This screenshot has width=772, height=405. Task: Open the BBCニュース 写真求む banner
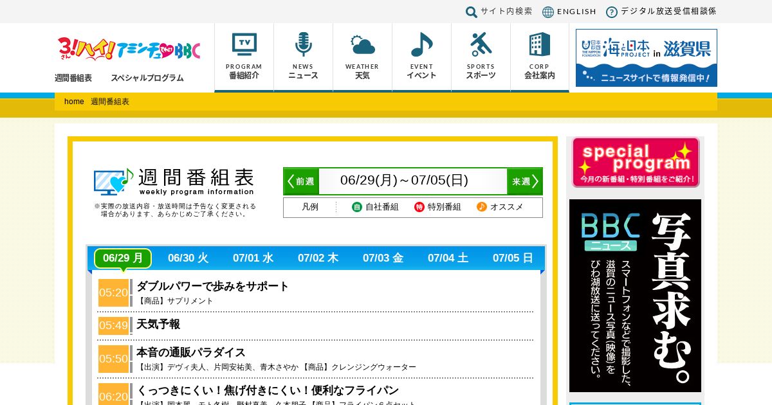(635, 296)
